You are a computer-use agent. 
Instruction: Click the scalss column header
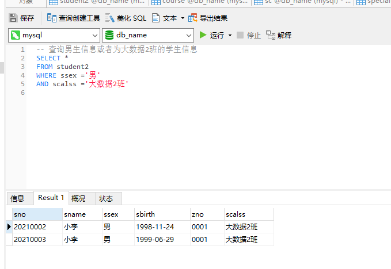[249, 214]
